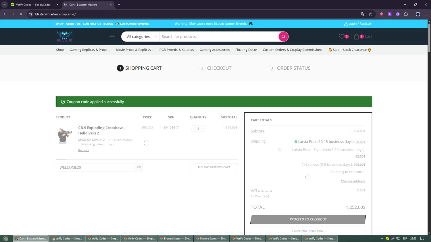The image size is (431, 242).
Task: Open the browser Extensions puzzle icon
Action: (406, 14)
